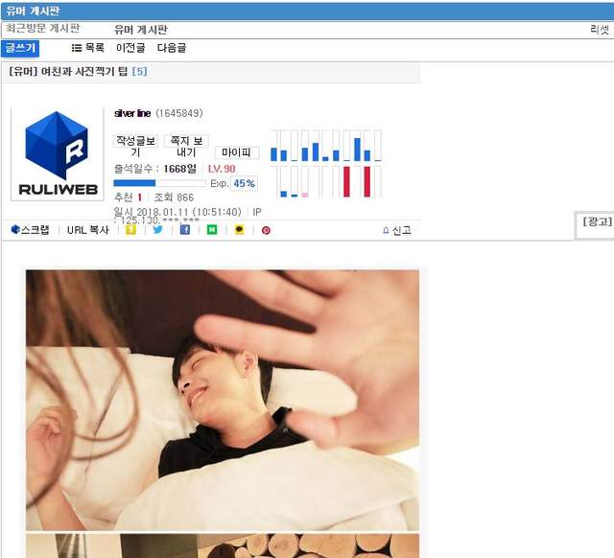Image resolution: width=614 pixels, height=558 pixels.
Task: Click the 리셋 reset link
Action: pos(599,30)
